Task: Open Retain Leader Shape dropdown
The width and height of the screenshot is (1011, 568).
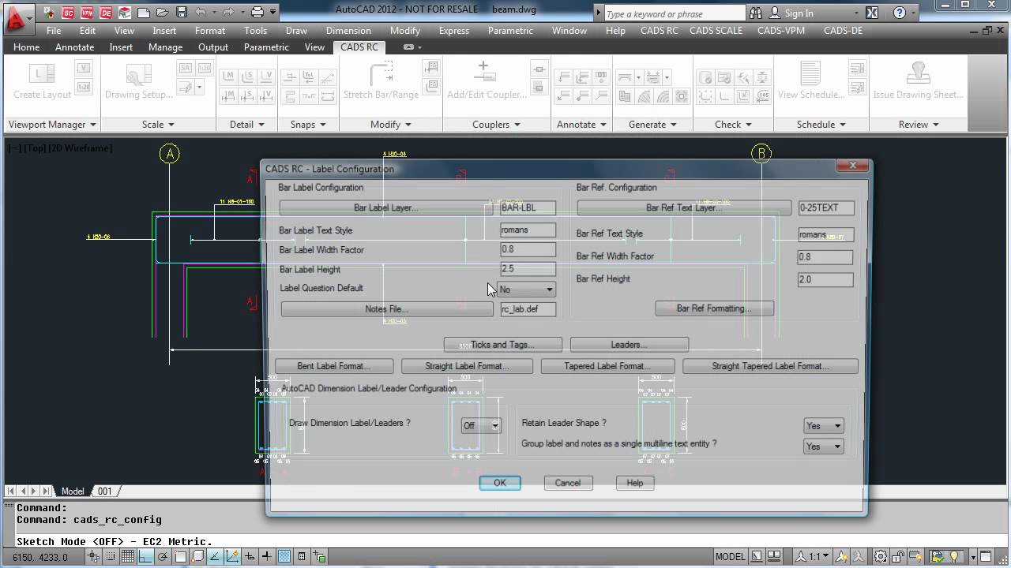Action: point(824,425)
